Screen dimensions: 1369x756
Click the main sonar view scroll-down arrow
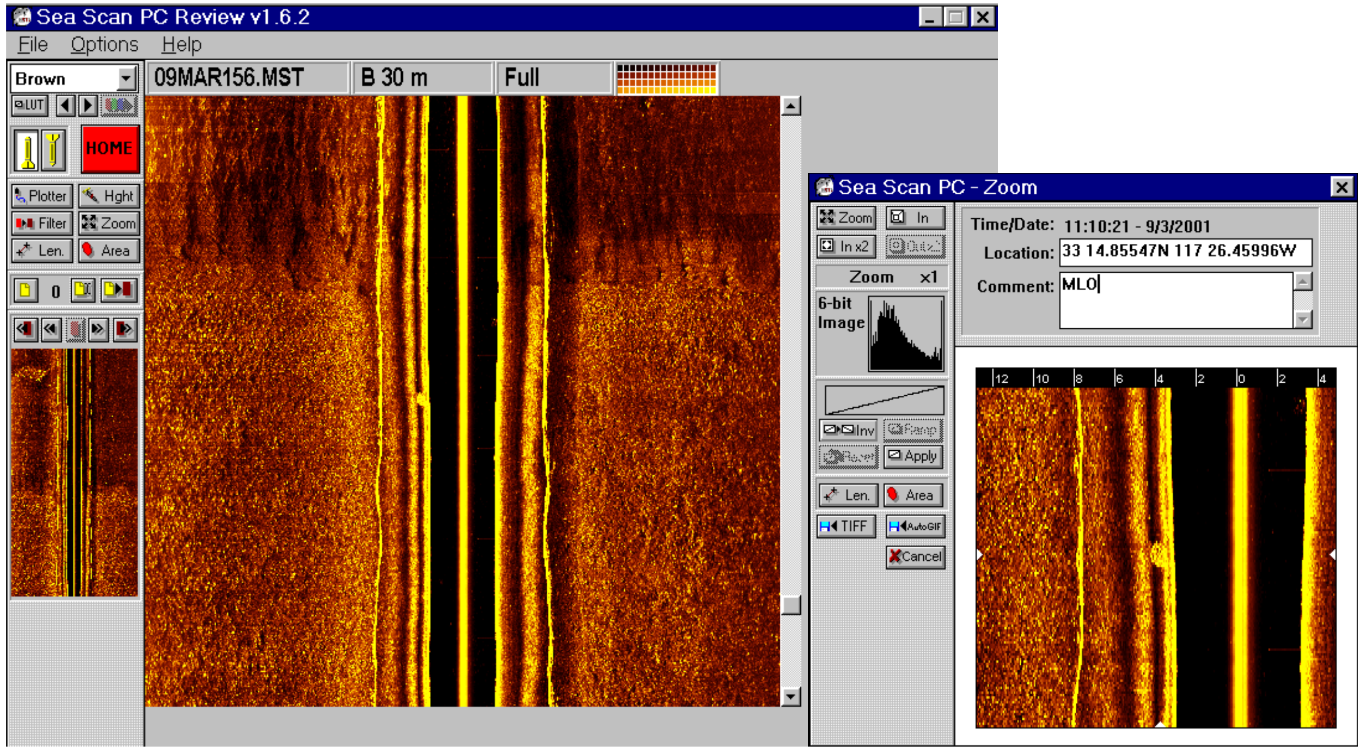(x=791, y=696)
